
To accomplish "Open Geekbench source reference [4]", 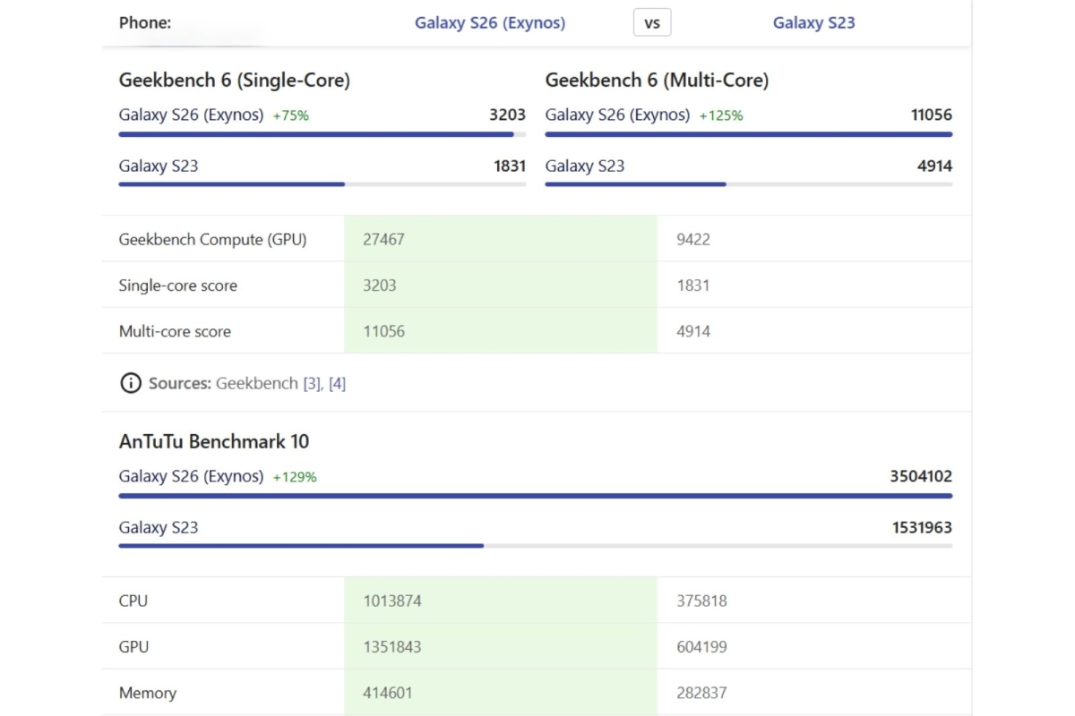I will [x=337, y=383].
